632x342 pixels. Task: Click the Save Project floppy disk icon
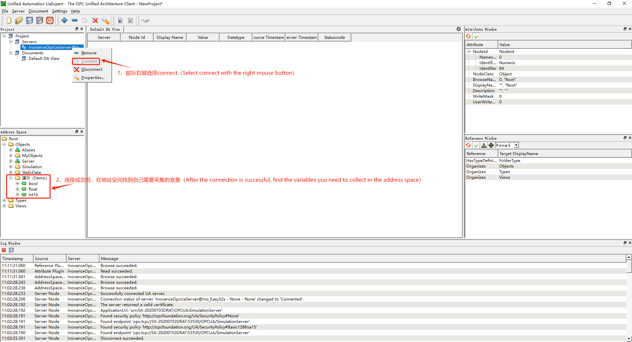click(x=30, y=20)
